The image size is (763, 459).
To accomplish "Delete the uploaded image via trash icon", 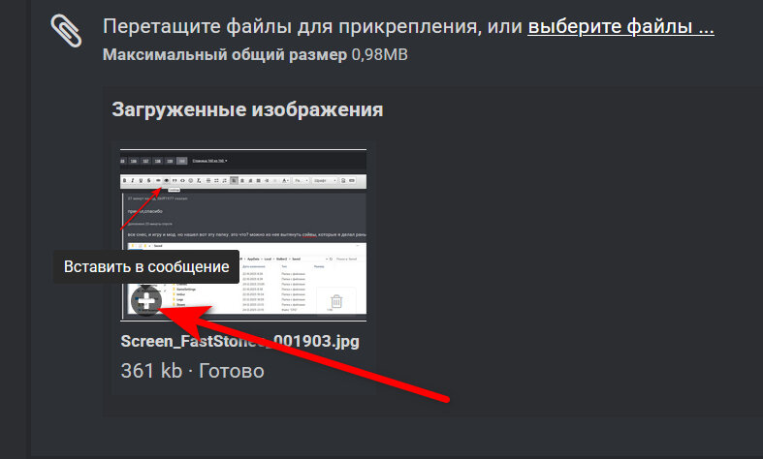I will tap(336, 301).
